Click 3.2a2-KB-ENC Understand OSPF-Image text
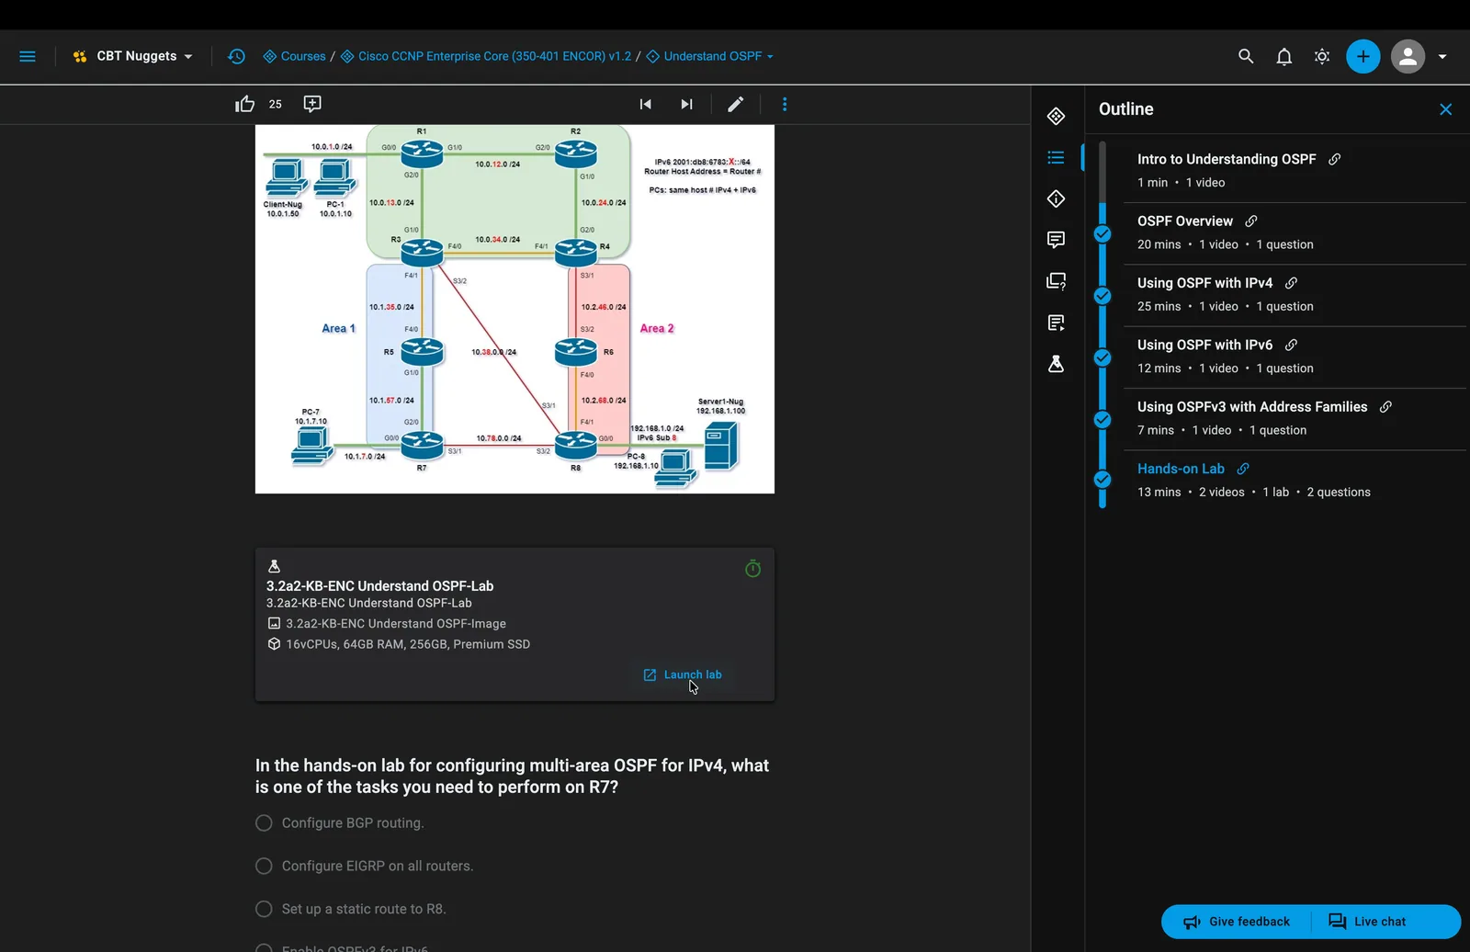The width and height of the screenshot is (1470, 952). click(396, 623)
